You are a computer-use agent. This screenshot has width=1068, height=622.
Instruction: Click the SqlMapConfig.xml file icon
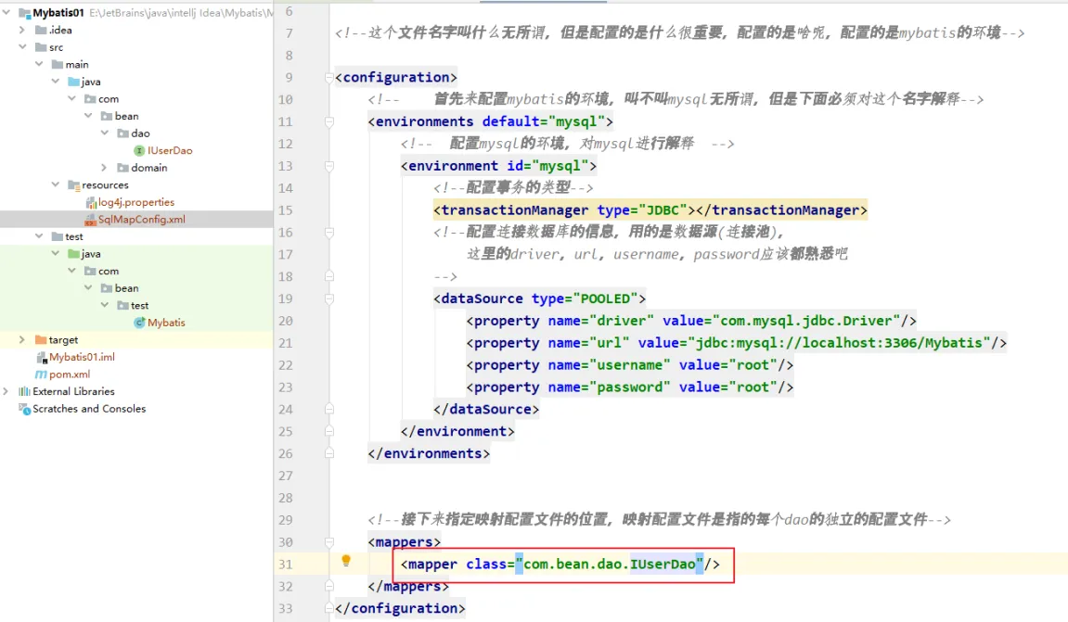[91, 220]
